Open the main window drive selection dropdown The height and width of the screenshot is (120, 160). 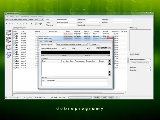click(x=43, y=20)
